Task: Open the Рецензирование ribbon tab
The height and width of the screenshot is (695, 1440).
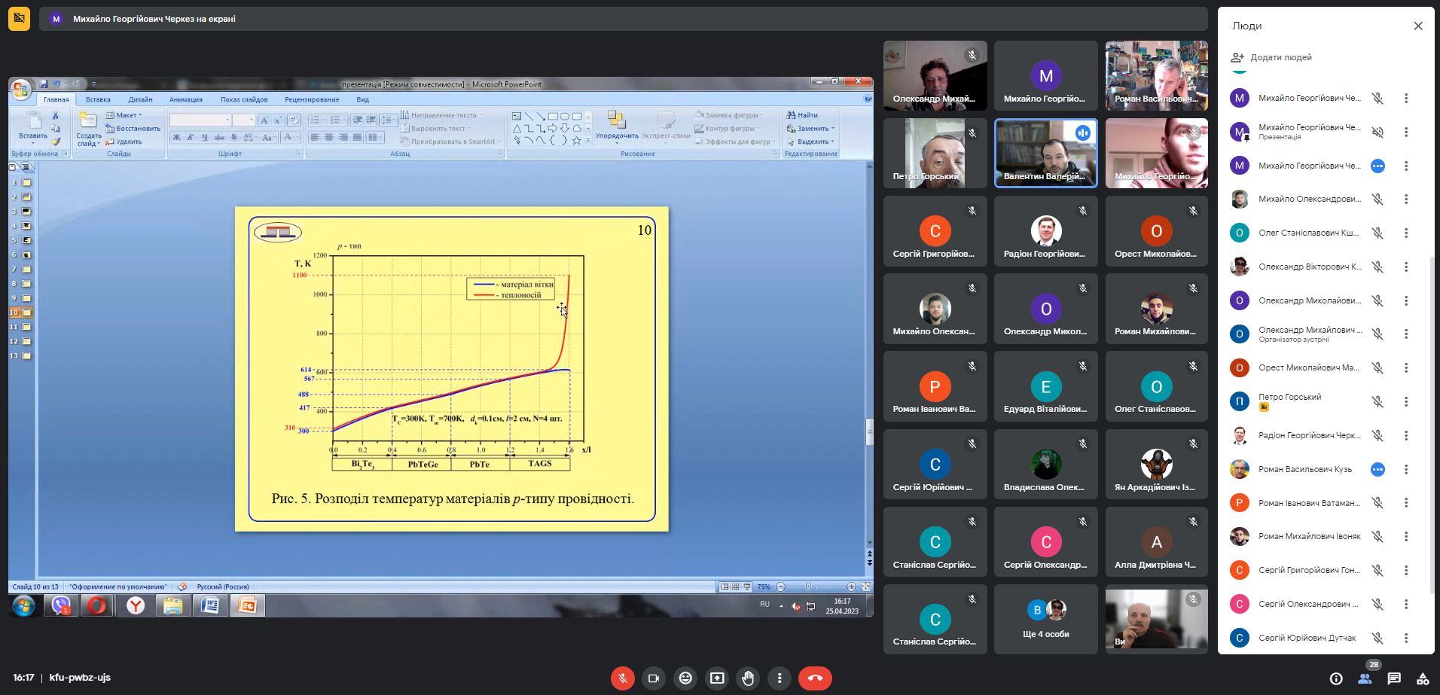Action: click(x=312, y=99)
